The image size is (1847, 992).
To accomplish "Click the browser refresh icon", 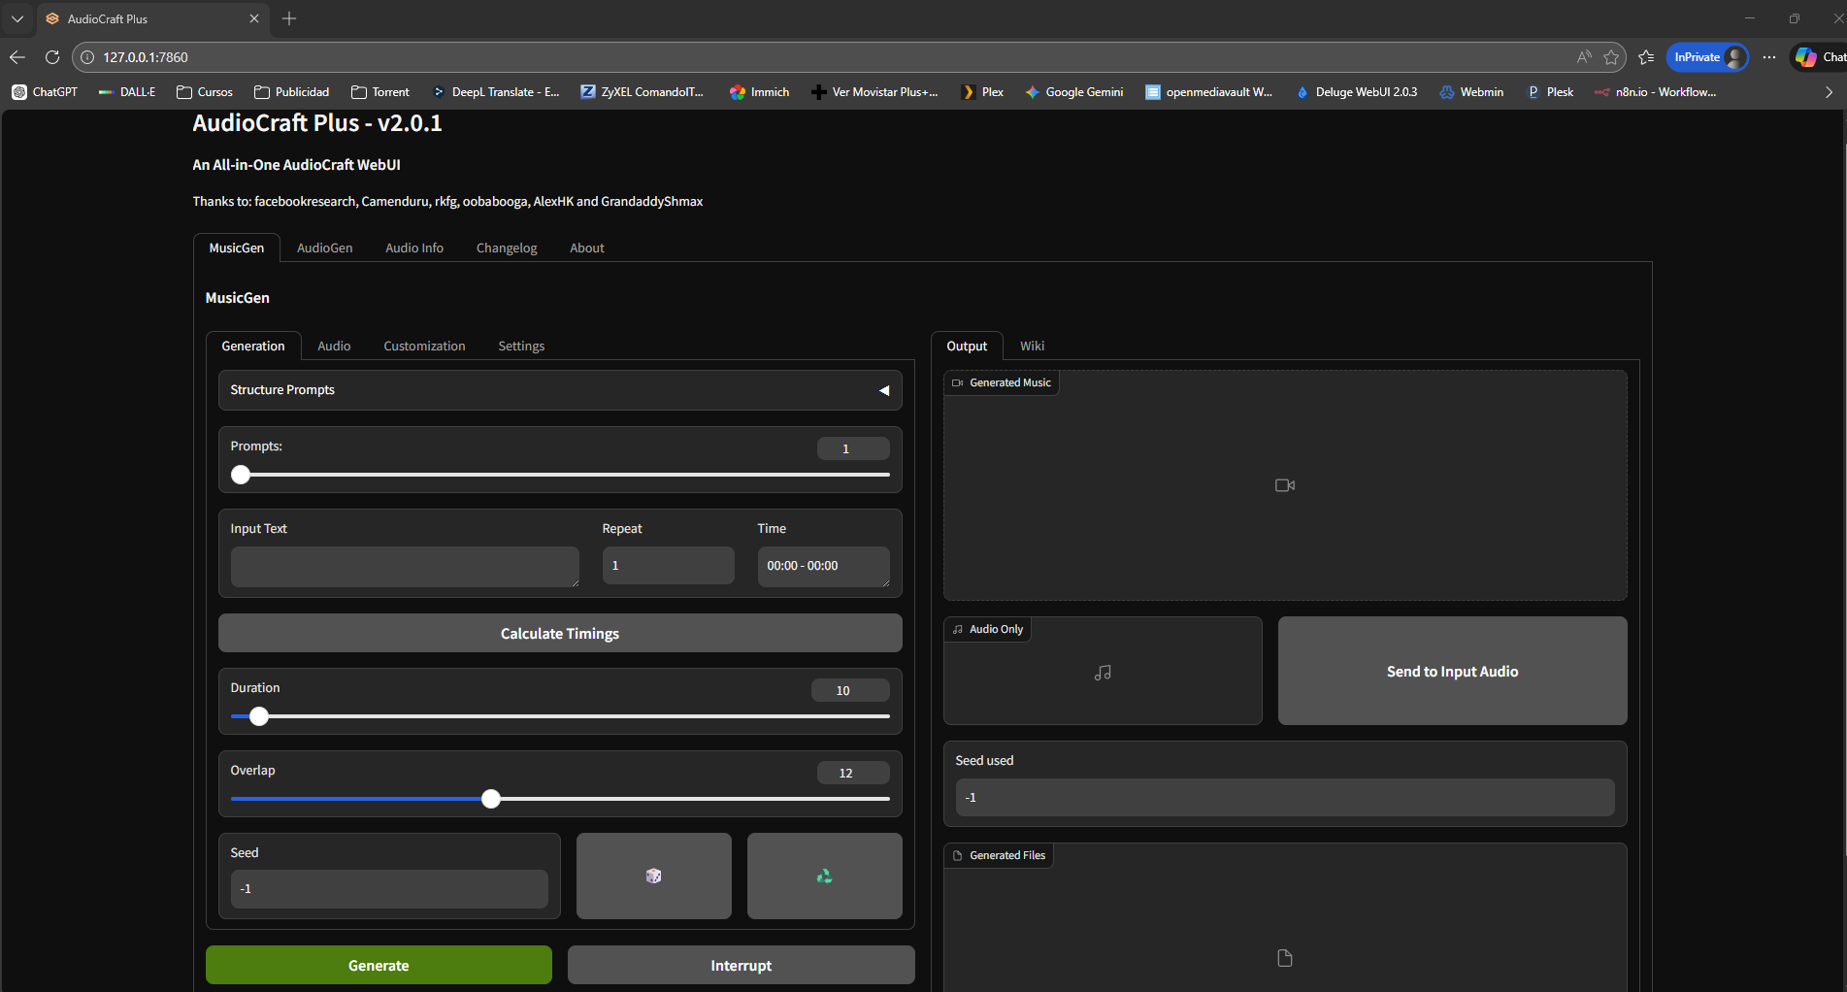I will click(52, 57).
